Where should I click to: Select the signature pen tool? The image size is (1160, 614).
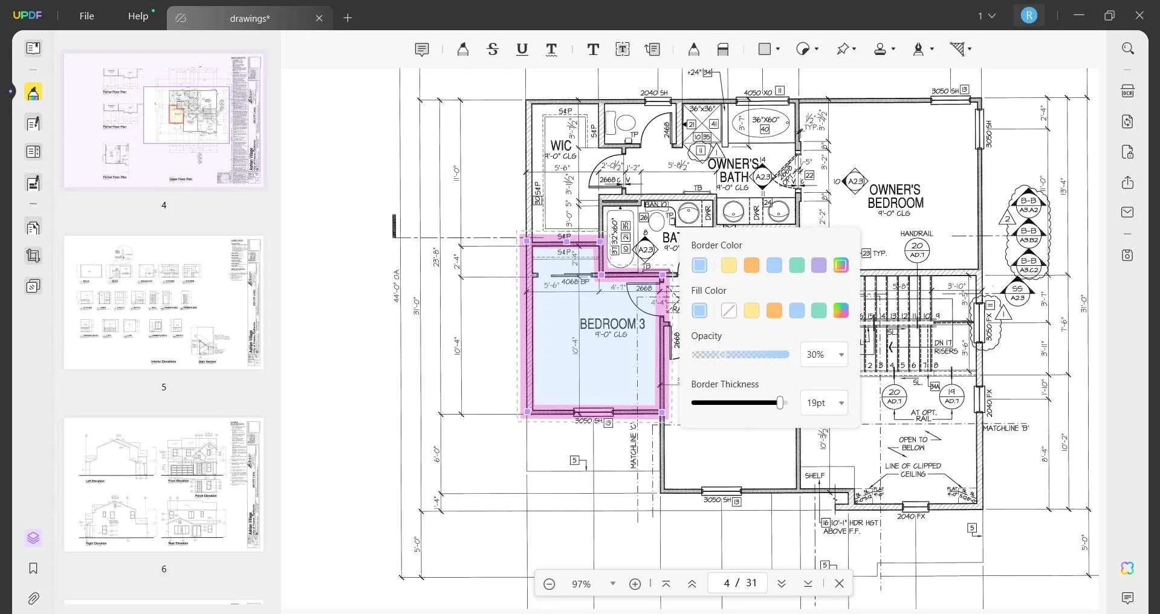[918, 49]
